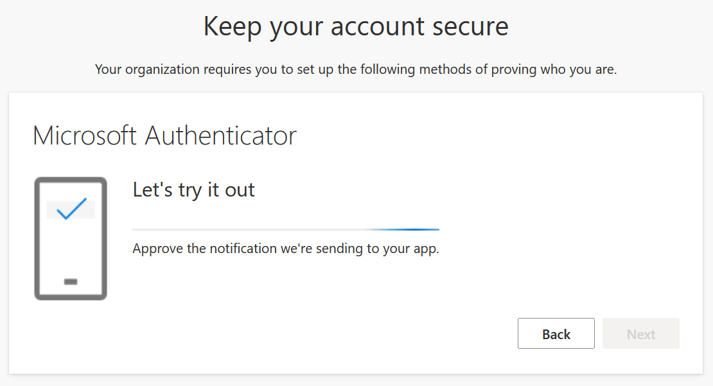Viewport: 713px width, 386px height.
Task: Click the right end of the progress bar
Action: point(437,229)
